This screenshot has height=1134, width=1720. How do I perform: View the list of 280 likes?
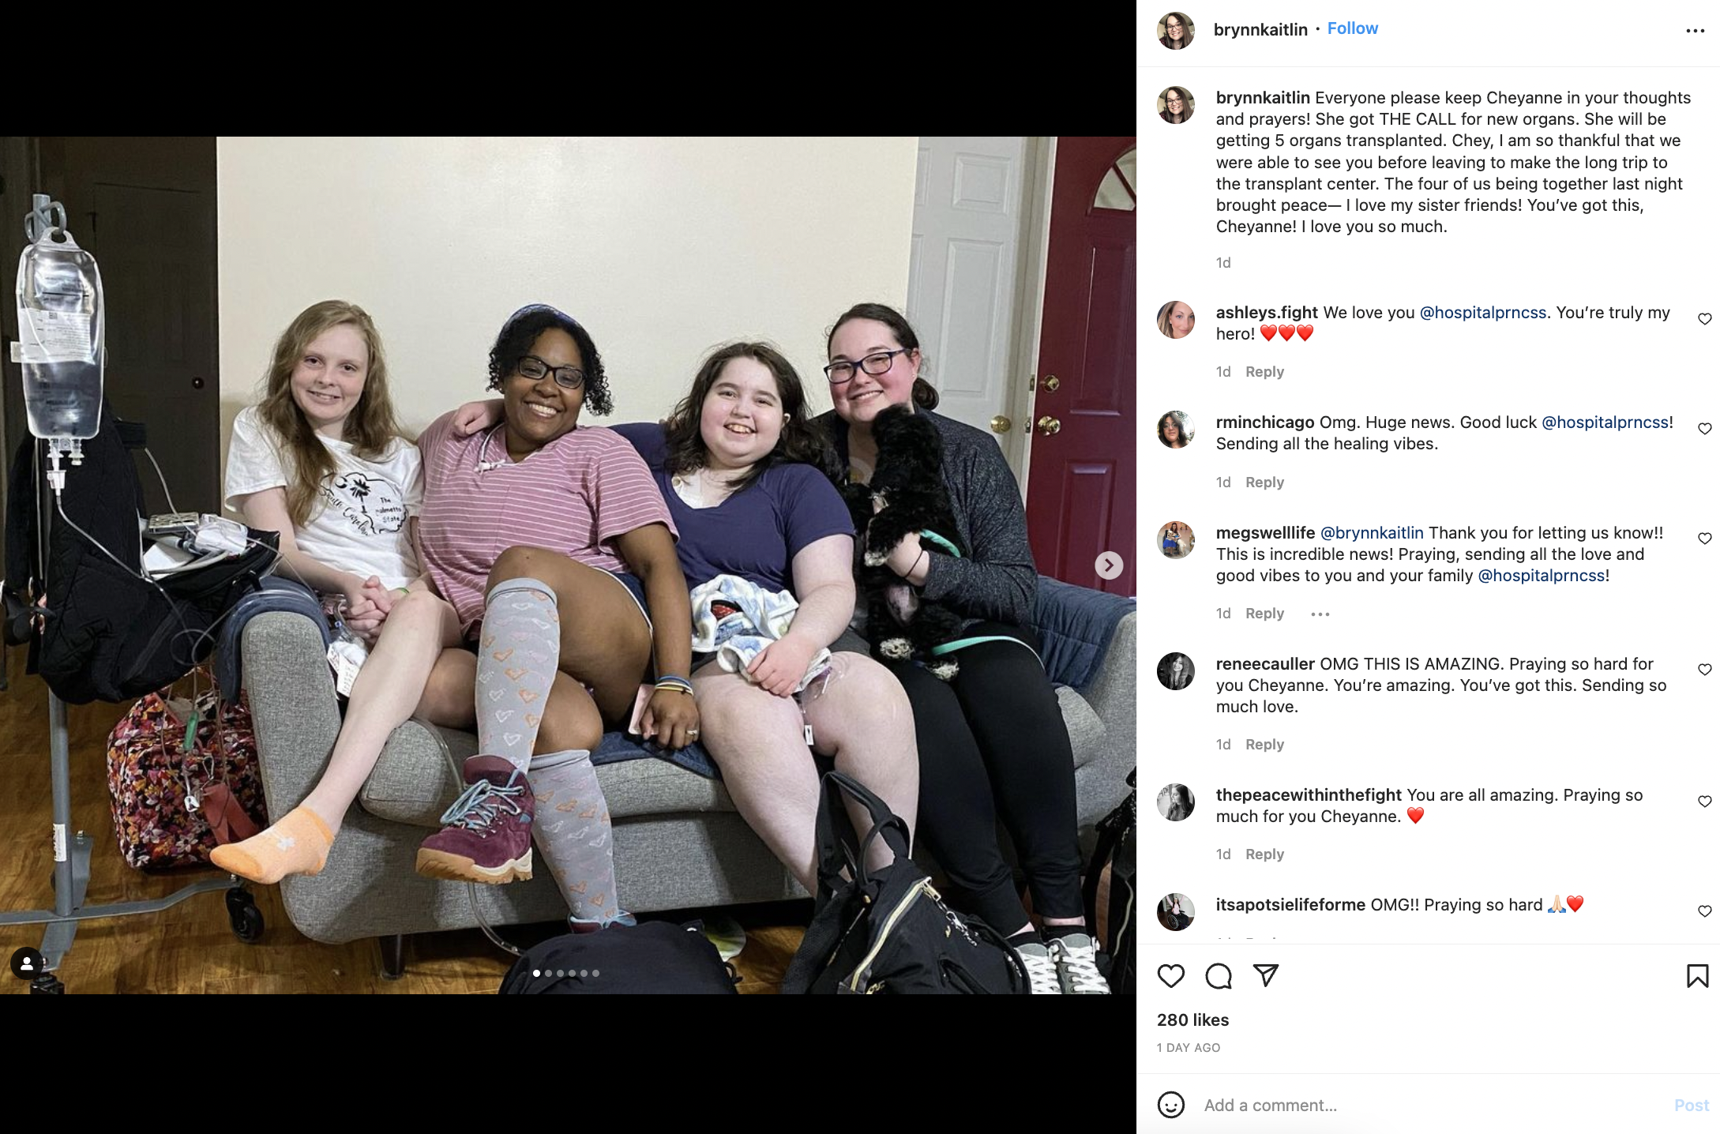pyautogui.click(x=1192, y=1020)
